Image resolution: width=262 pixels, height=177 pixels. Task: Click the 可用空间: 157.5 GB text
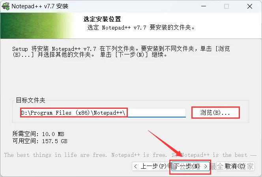pos(40,141)
